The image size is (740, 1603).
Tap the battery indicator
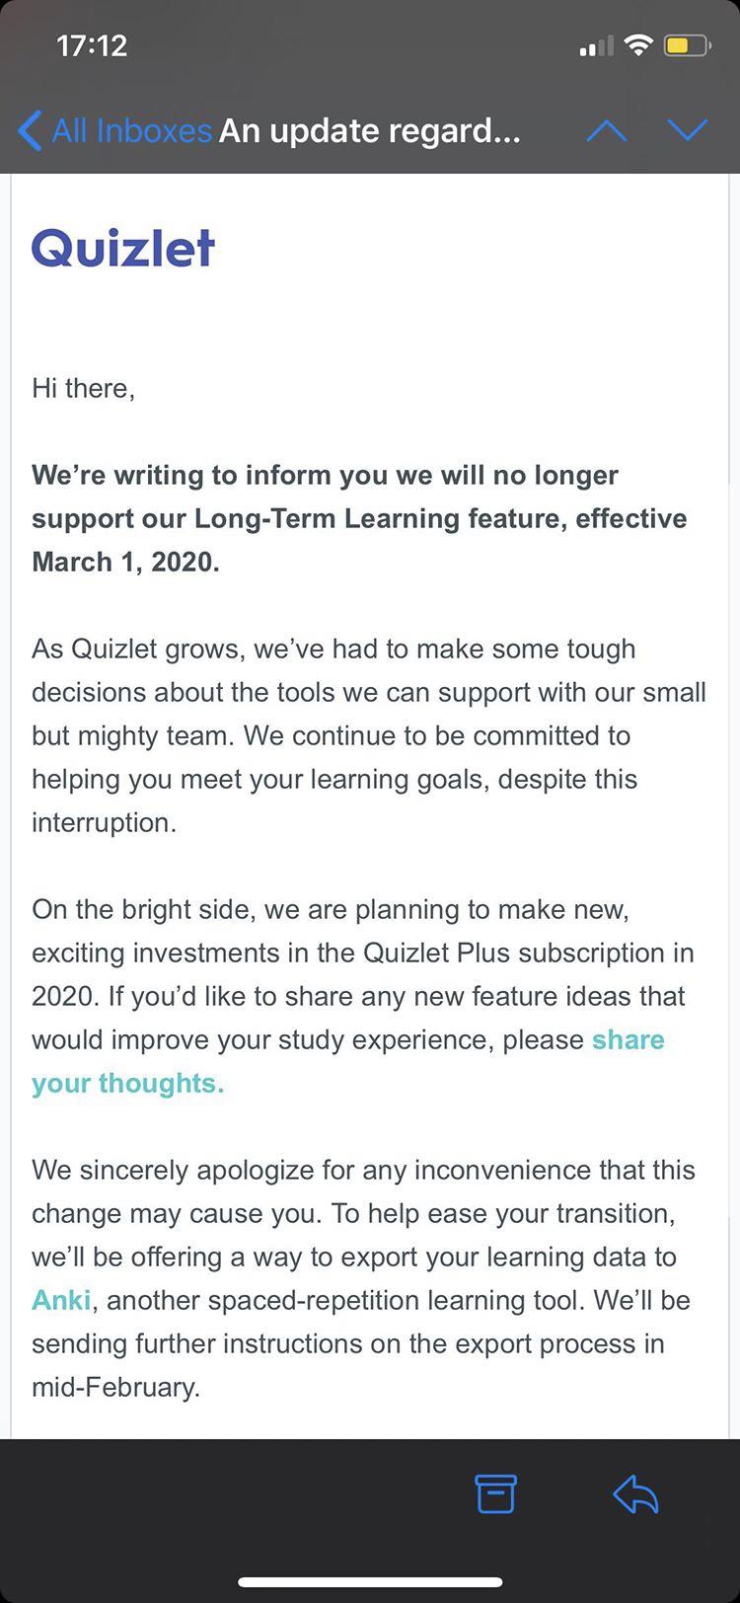pyautogui.click(x=686, y=43)
